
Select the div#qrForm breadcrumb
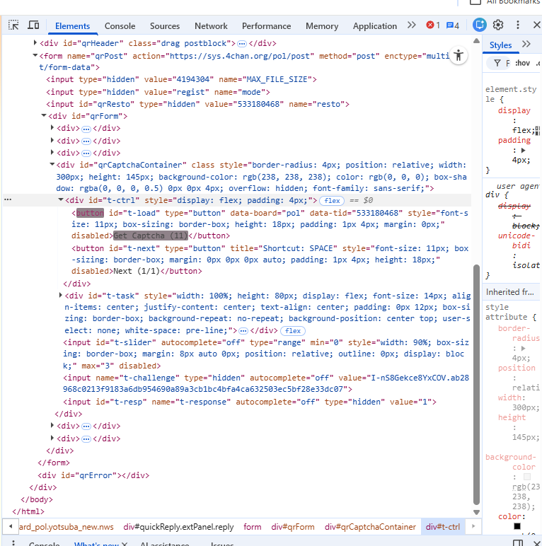pos(293,527)
